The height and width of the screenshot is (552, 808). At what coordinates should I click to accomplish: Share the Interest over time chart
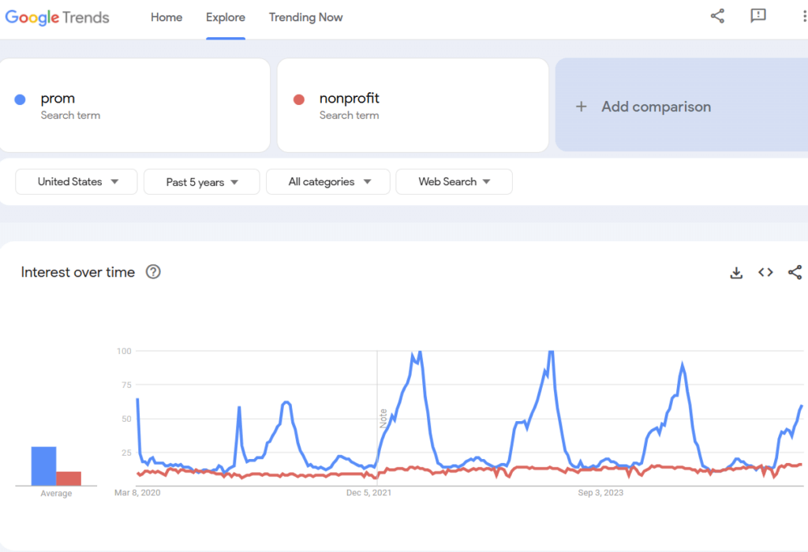click(795, 273)
